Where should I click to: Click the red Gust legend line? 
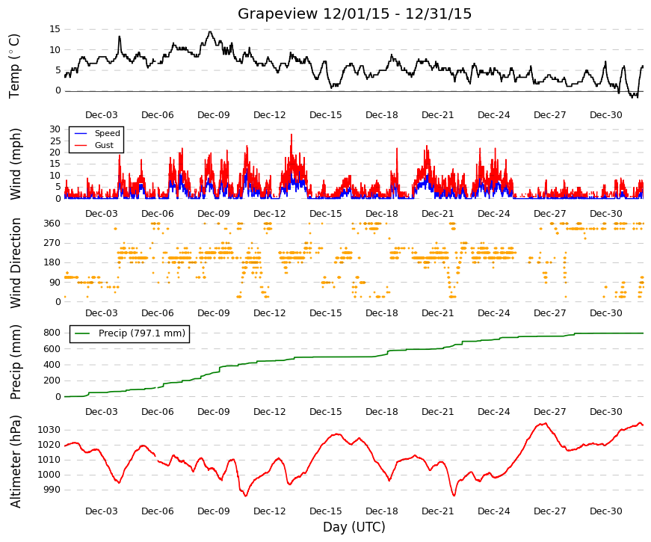tap(81, 145)
